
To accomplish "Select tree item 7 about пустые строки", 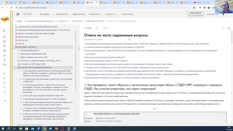I will tap(46, 110).
